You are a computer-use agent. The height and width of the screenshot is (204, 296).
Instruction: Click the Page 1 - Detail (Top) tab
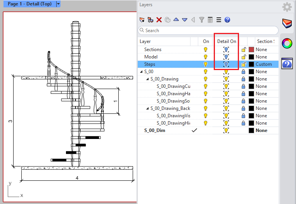29,4
